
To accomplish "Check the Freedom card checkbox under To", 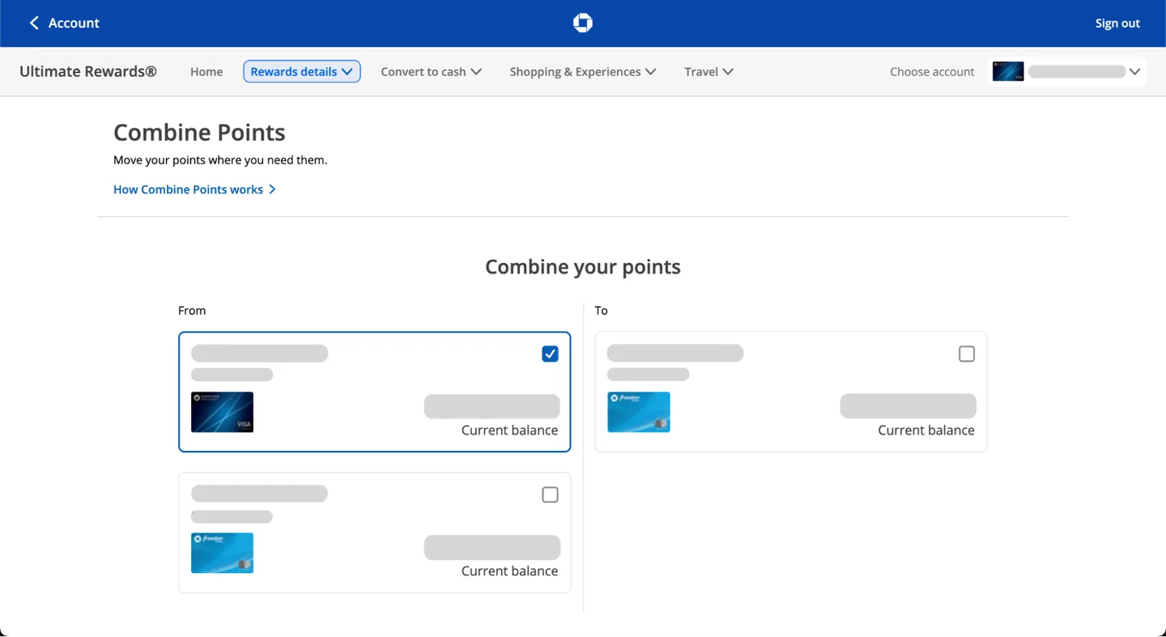I will [966, 354].
